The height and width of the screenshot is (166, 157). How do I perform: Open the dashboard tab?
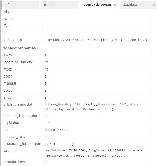point(132,5)
